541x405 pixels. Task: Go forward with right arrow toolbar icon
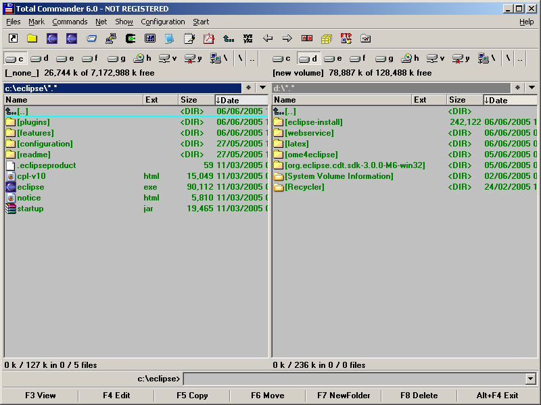click(x=287, y=38)
